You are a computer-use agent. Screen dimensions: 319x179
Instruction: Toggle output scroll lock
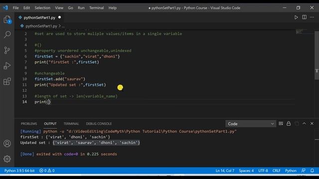coord(289,124)
